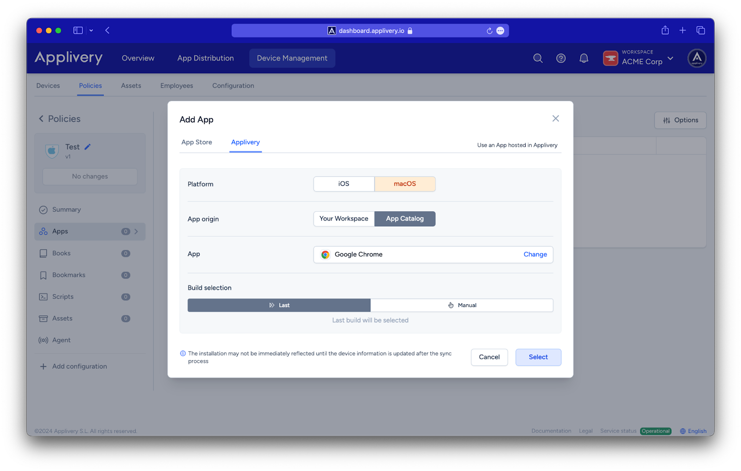Click the Safari address bar
Viewport: 741px width, 471px height.
point(370,31)
